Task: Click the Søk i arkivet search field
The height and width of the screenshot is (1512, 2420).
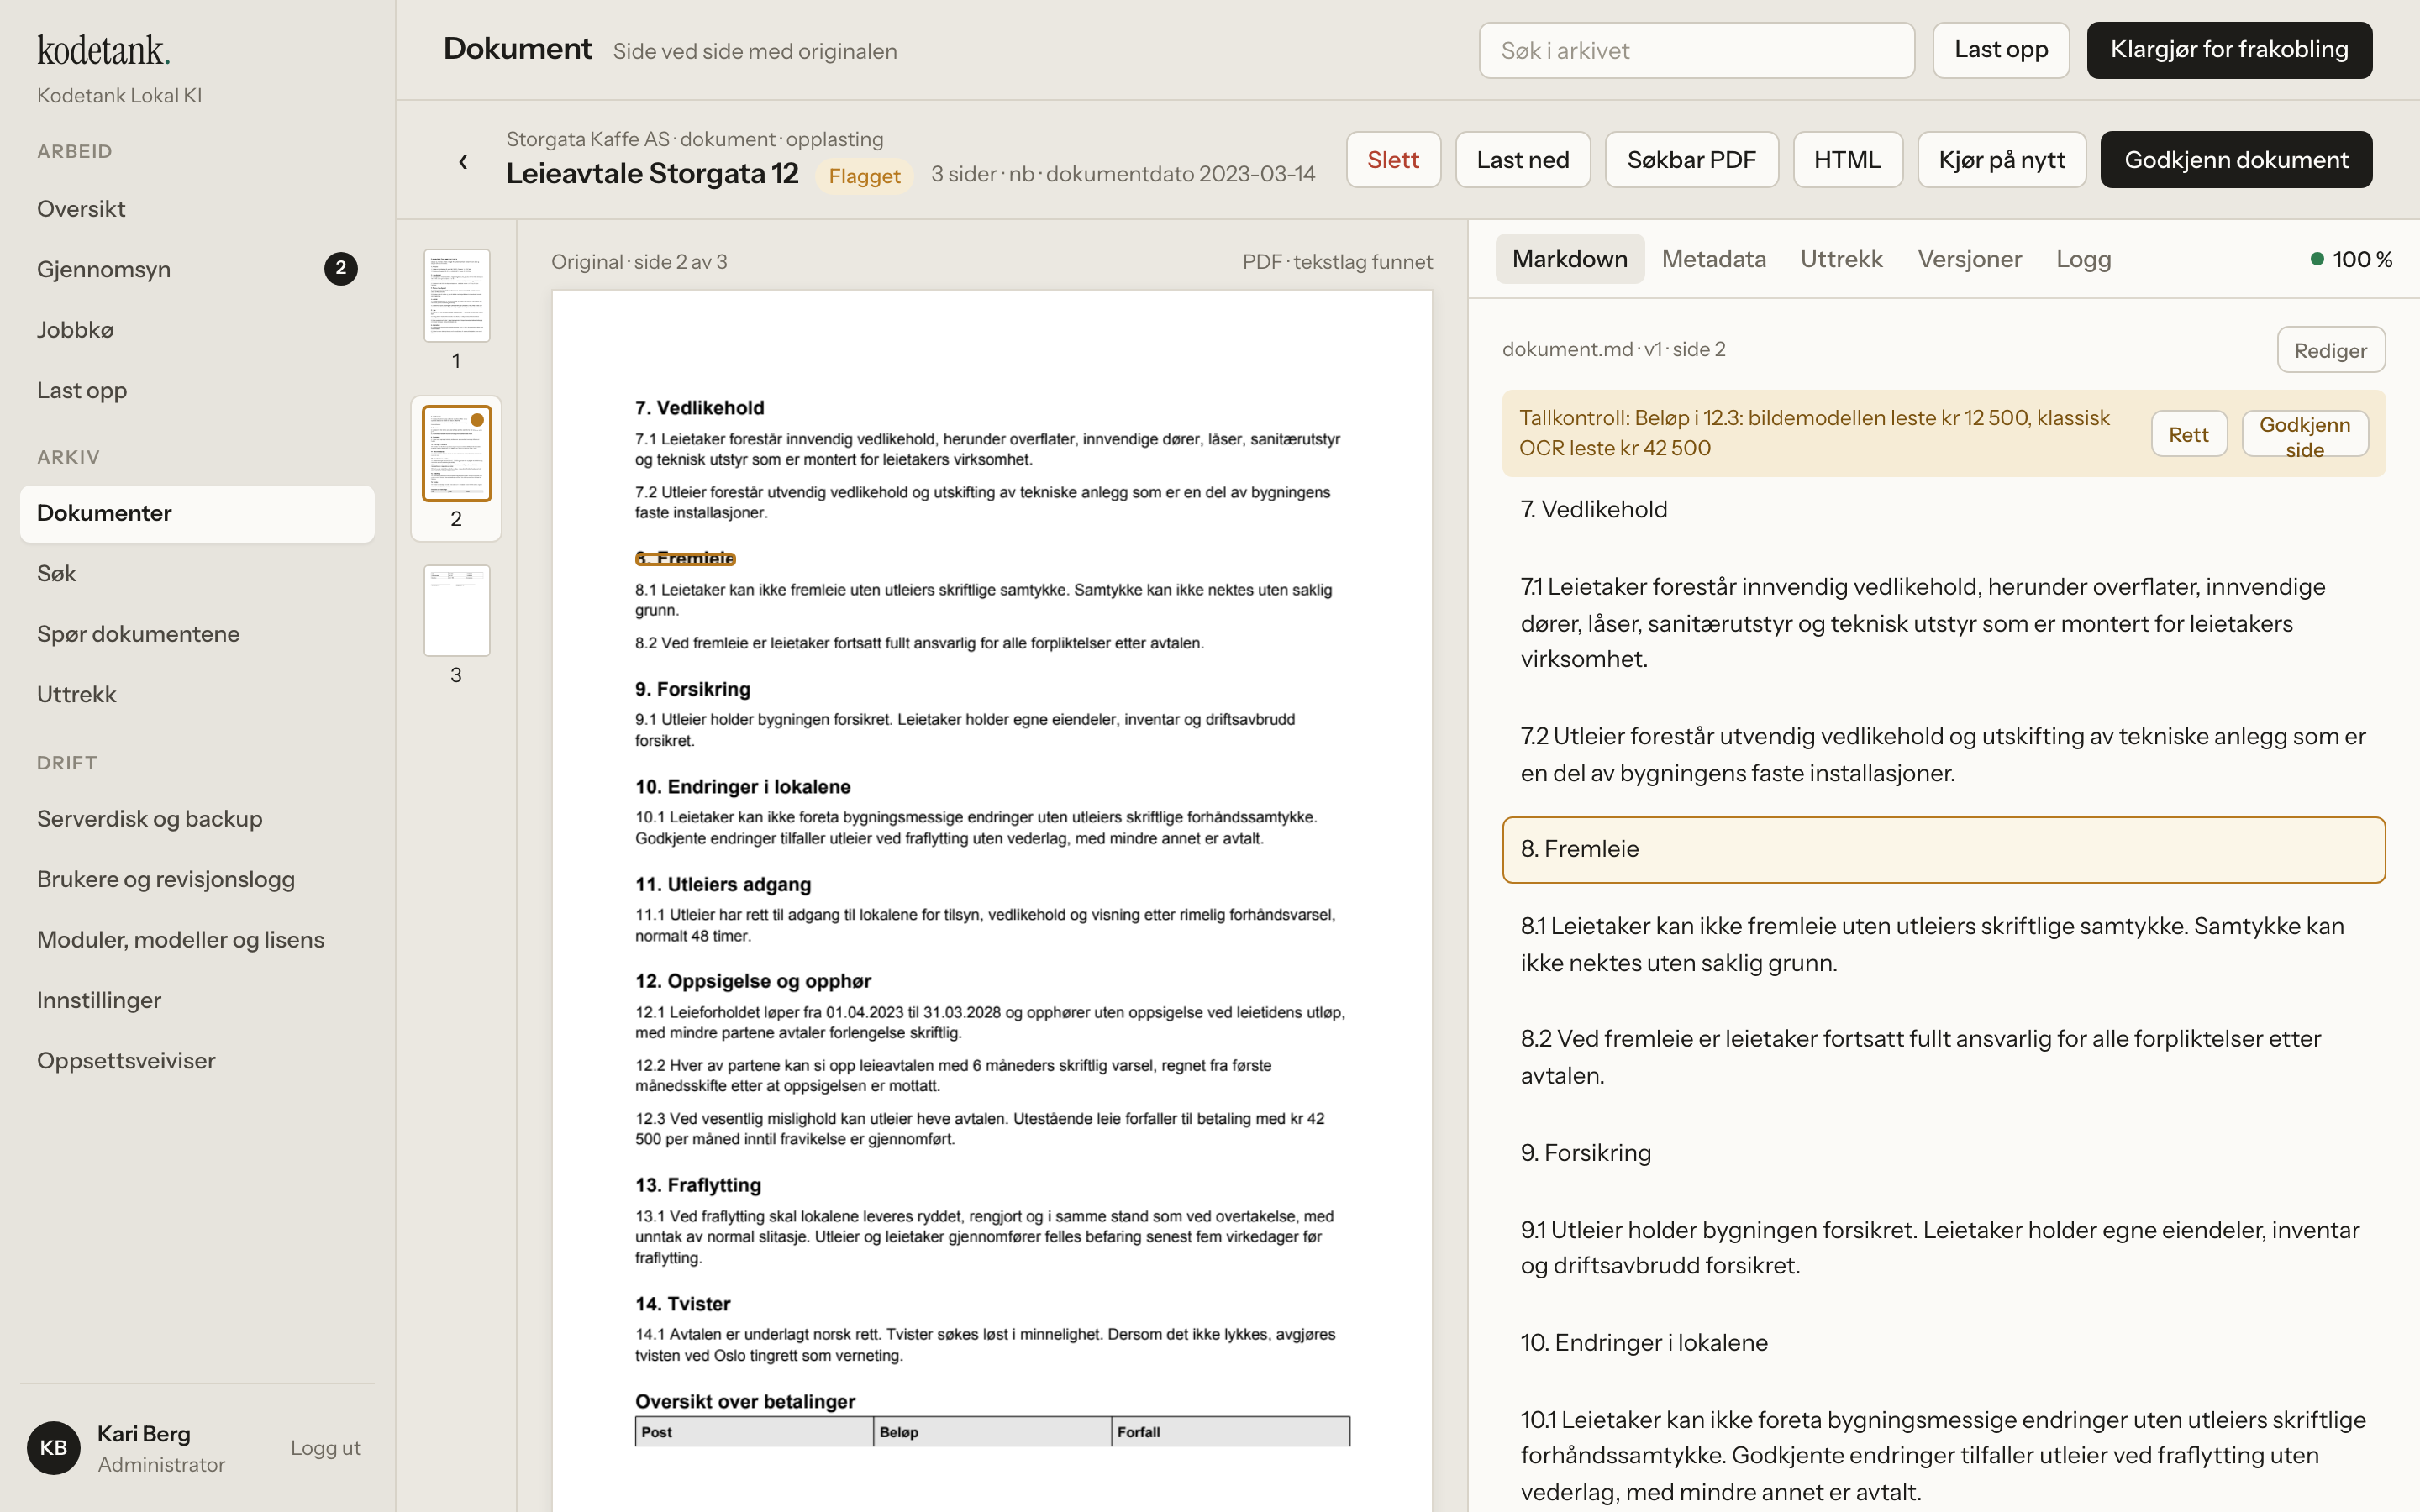Action: click(1696, 50)
